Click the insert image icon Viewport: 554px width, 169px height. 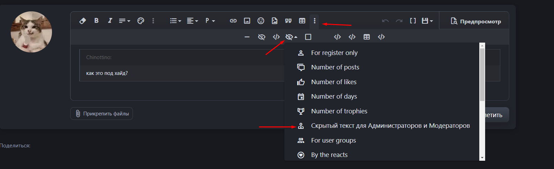[x=247, y=21]
